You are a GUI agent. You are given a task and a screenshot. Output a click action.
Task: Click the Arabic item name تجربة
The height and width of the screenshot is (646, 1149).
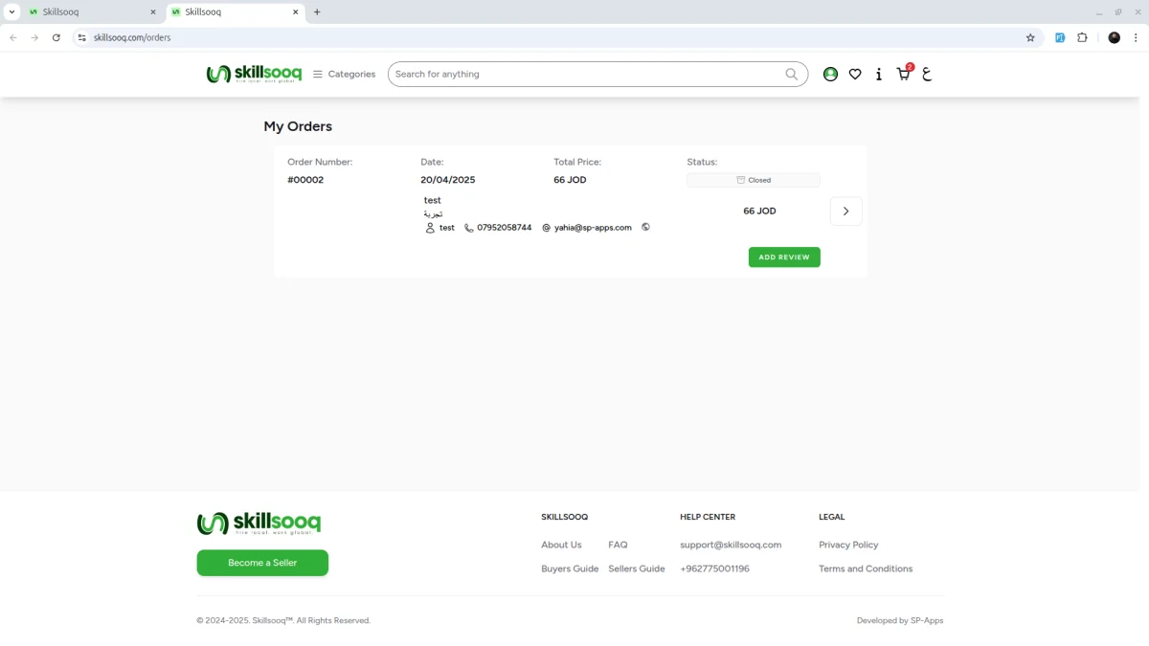pos(433,213)
